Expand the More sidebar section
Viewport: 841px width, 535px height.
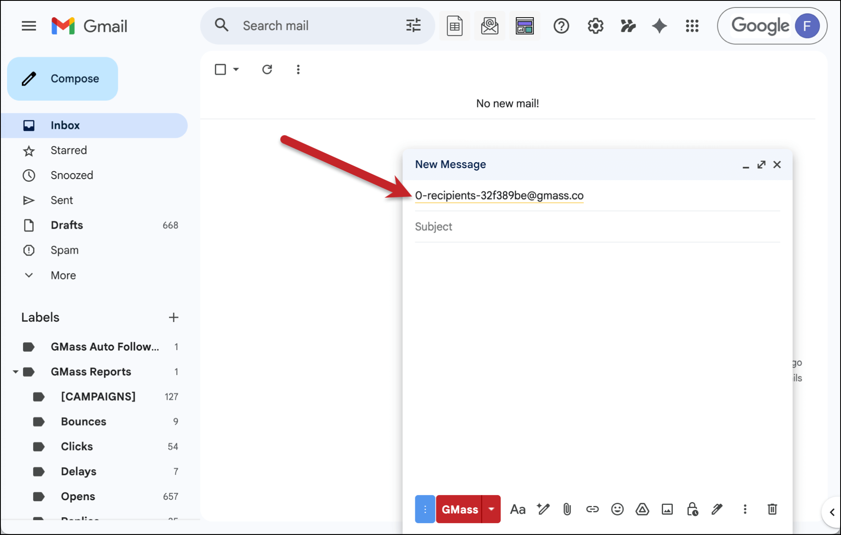pyautogui.click(x=63, y=275)
